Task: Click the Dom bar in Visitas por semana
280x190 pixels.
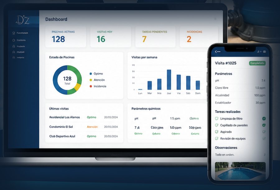Action: [198, 85]
